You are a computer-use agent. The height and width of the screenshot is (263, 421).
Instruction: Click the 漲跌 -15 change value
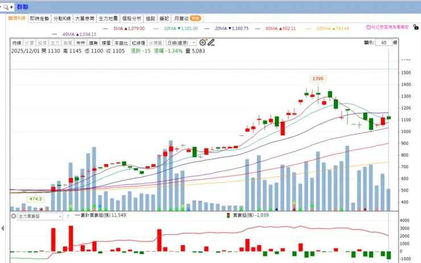[141, 51]
